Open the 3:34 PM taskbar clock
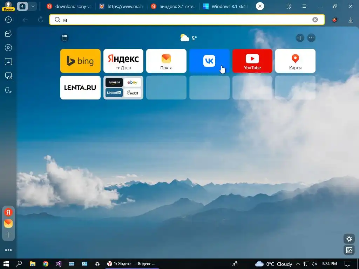The width and height of the screenshot is (359, 269). pos(329,264)
